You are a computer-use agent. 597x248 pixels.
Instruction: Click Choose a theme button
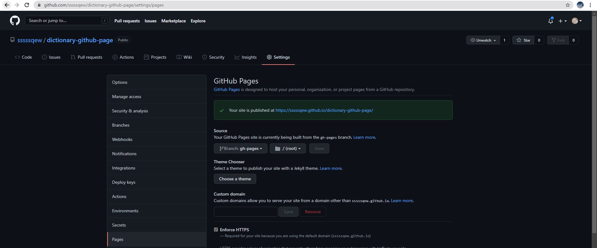pos(235,179)
